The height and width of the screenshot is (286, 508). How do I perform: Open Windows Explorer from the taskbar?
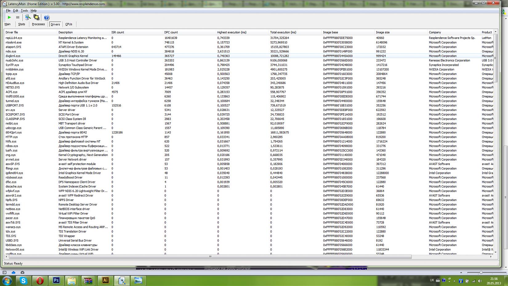72,280
